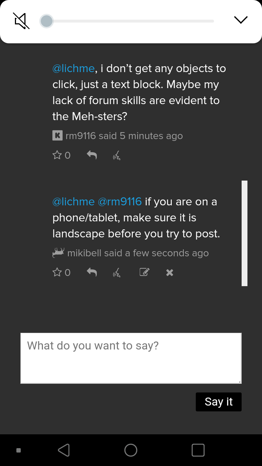Reply to rm9116's comment
Screen dimensions: 262x466
coord(92,155)
